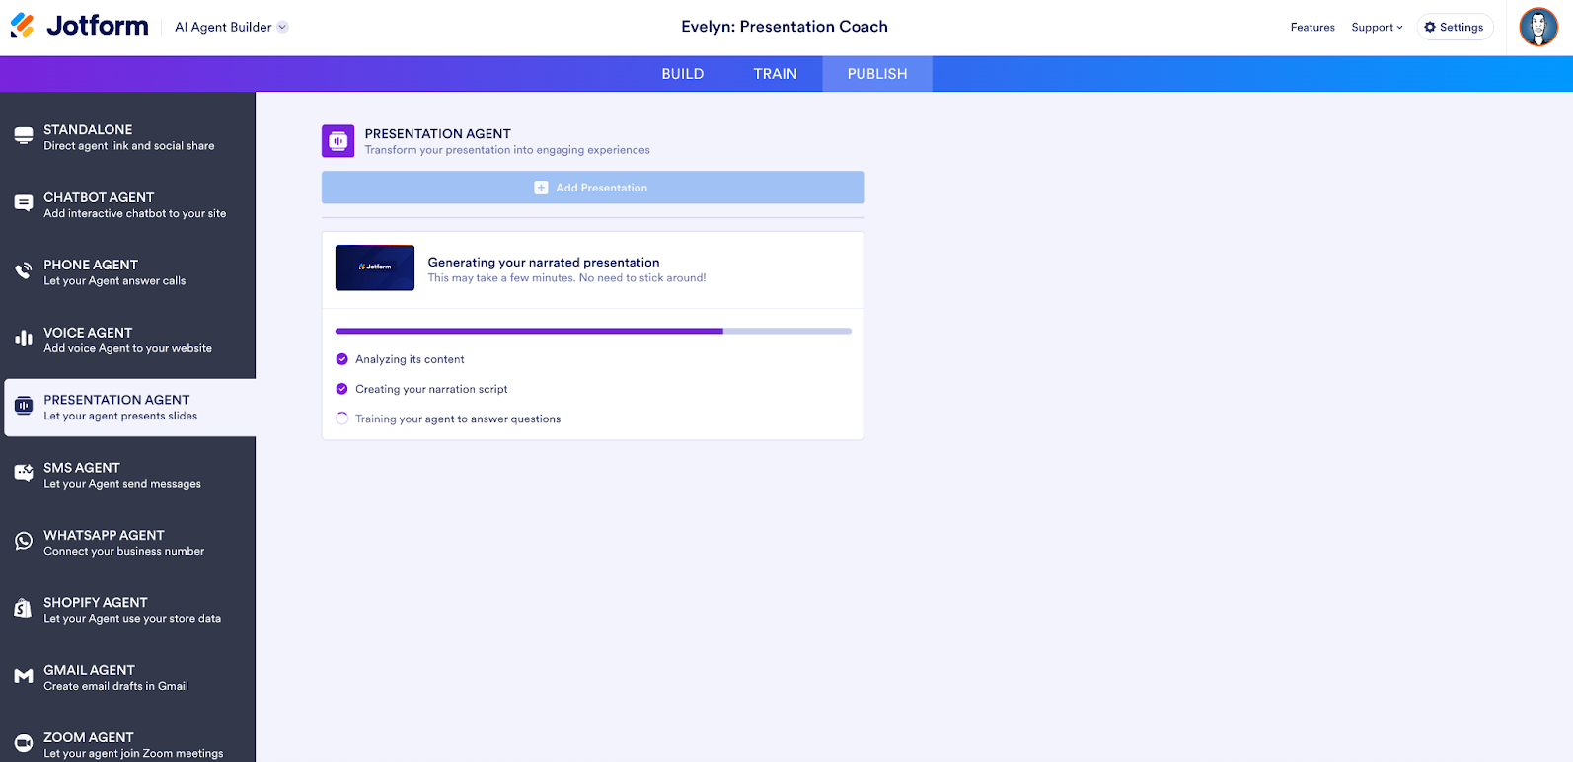Click the Settings gear icon
1573x762 pixels.
(x=1430, y=28)
